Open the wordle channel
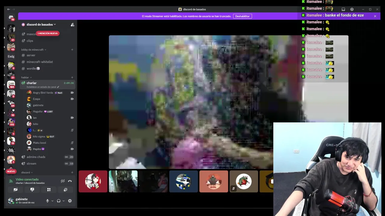385x216 pixels. pyautogui.click(x=47, y=68)
